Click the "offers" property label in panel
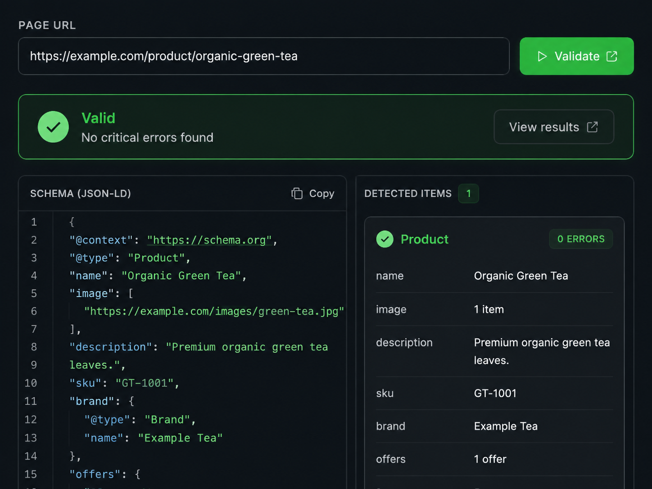 [391, 459]
